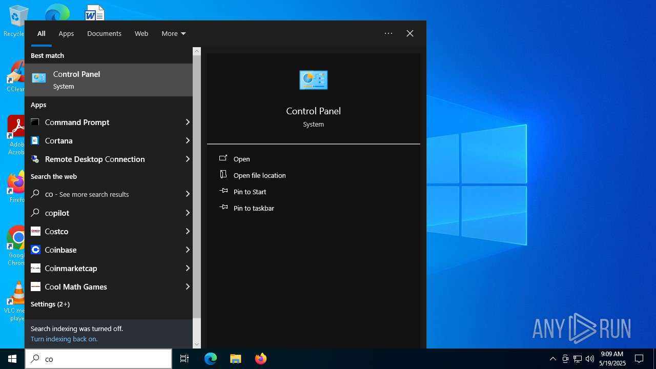Image resolution: width=656 pixels, height=369 pixels.
Task: Expand the Coinbase suggestion arrow
Action: click(188, 250)
